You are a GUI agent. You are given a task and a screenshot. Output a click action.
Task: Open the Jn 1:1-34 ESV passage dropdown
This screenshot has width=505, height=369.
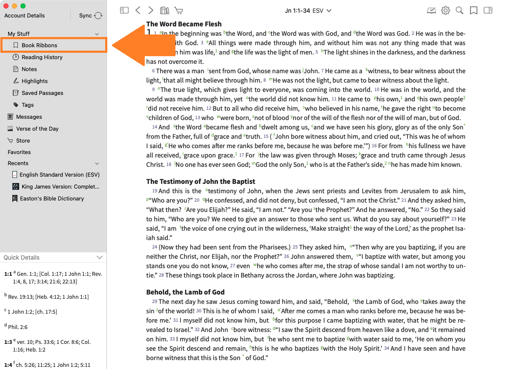click(x=308, y=11)
